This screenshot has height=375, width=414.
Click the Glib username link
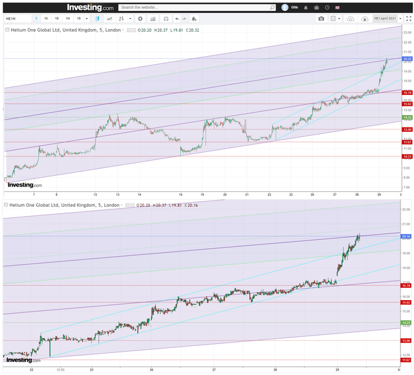point(294,7)
